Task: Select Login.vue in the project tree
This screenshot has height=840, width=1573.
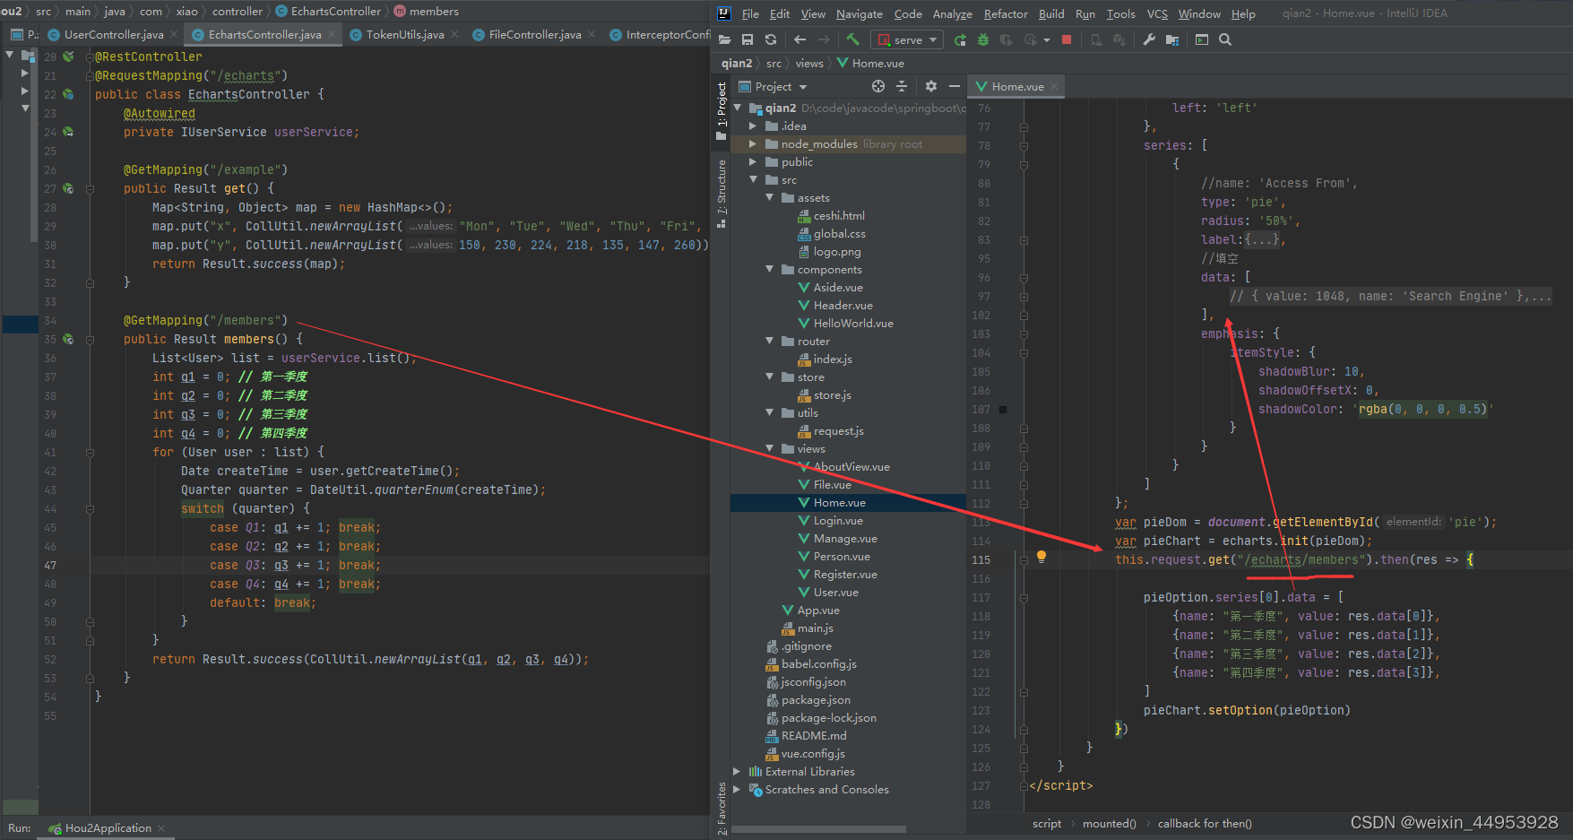Action: pyautogui.click(x=838, y=520)
